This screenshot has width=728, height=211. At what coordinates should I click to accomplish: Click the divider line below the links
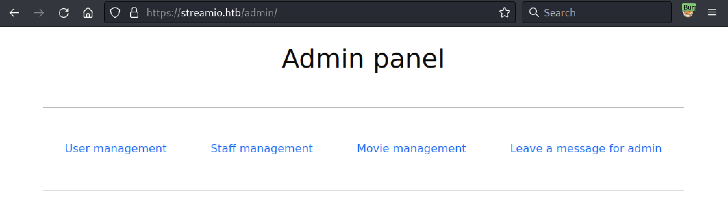click(x=363, y=190)
